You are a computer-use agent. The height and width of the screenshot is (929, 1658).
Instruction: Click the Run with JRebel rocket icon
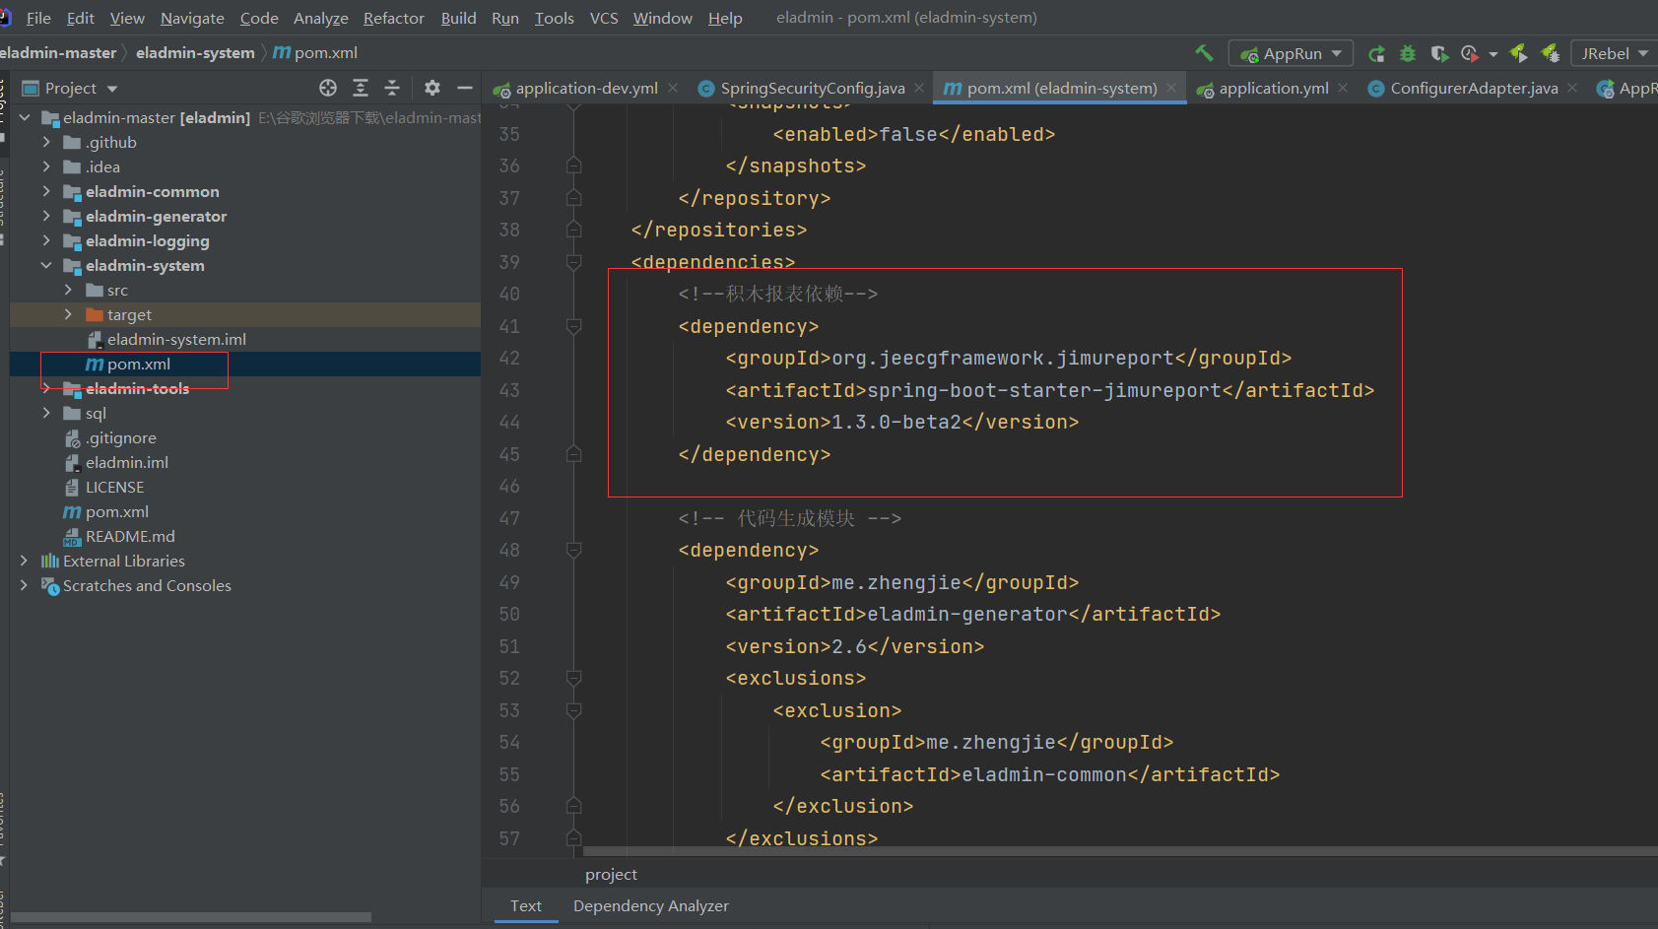(1518, 53)
